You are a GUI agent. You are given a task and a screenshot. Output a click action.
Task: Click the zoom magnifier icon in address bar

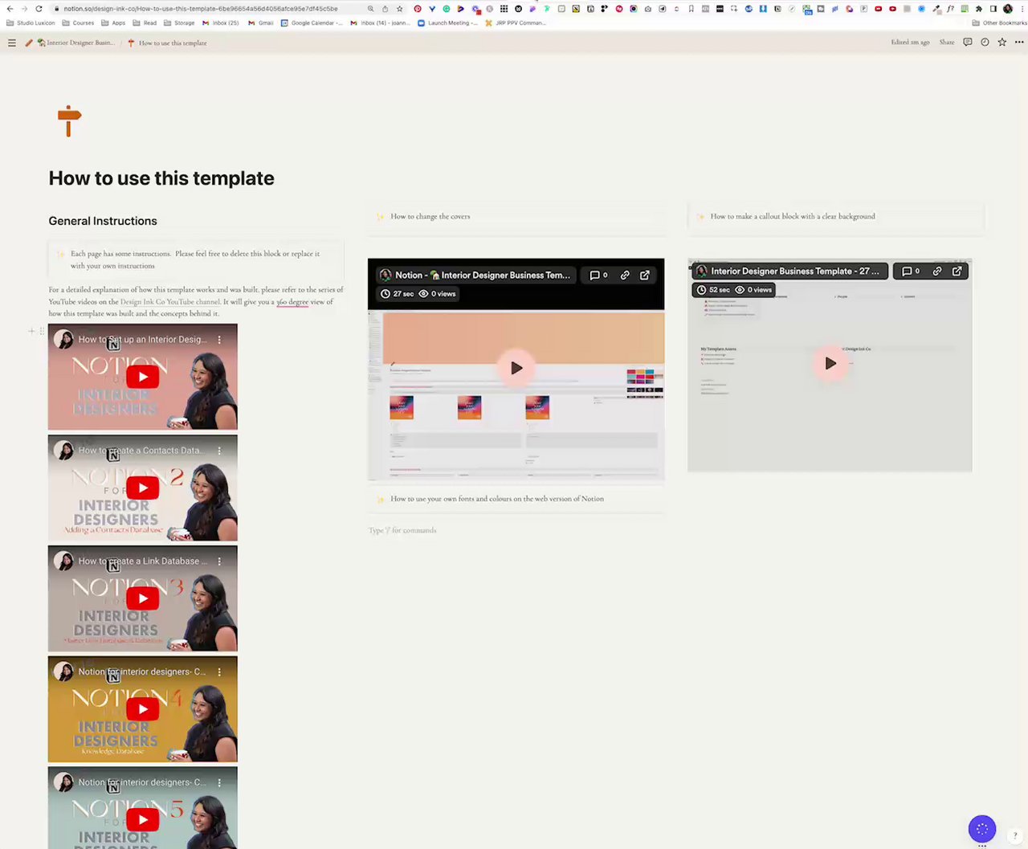370,9
